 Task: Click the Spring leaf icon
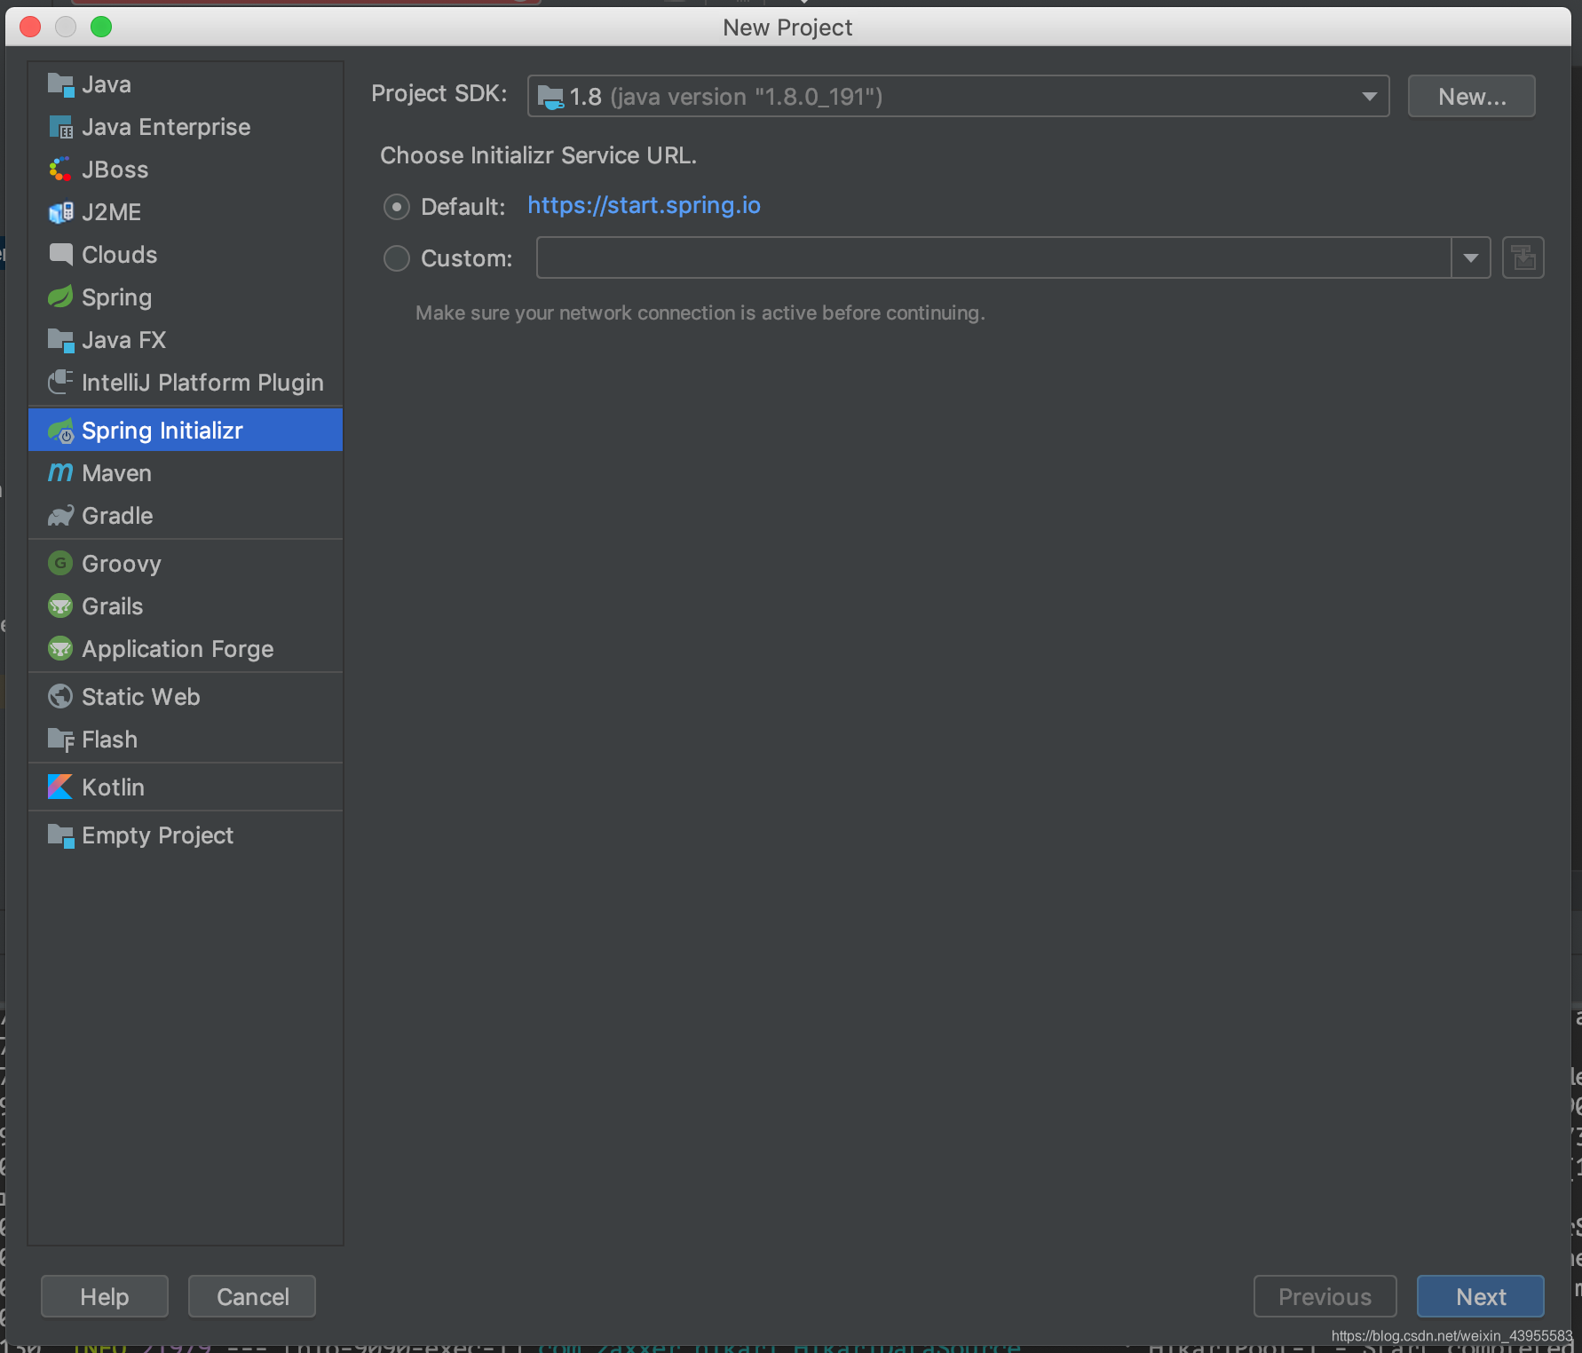point(60,297)
